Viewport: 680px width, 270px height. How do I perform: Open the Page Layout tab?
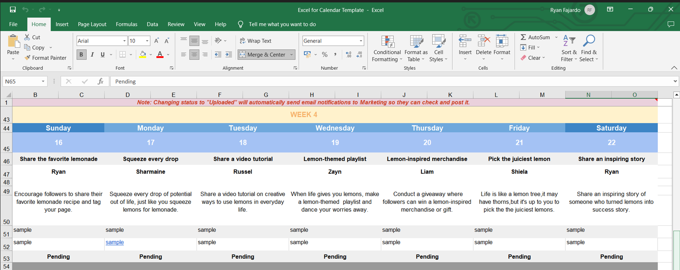(x=92, y=24)
